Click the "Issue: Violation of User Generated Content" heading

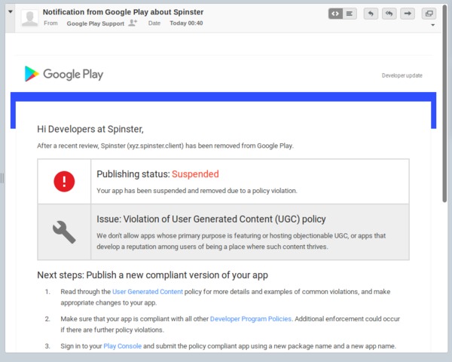(x=211, y=219)
